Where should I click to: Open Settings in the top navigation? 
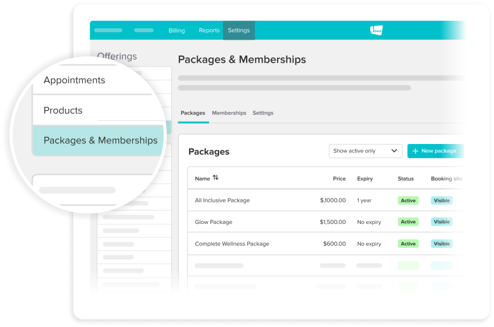pyautogui.click(x=238, y=30)
